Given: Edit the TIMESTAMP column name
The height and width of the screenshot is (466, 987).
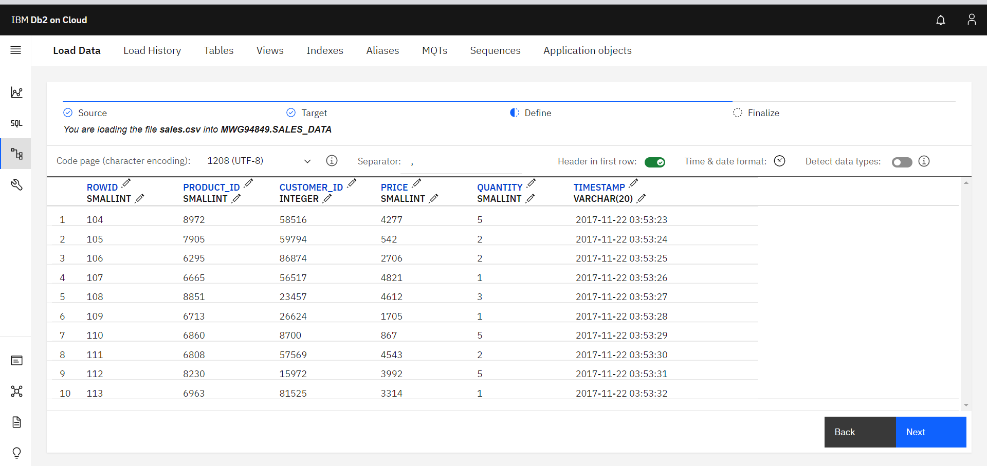Looking at the screenshot, I should pyautogui.click(x=634, y=183).
